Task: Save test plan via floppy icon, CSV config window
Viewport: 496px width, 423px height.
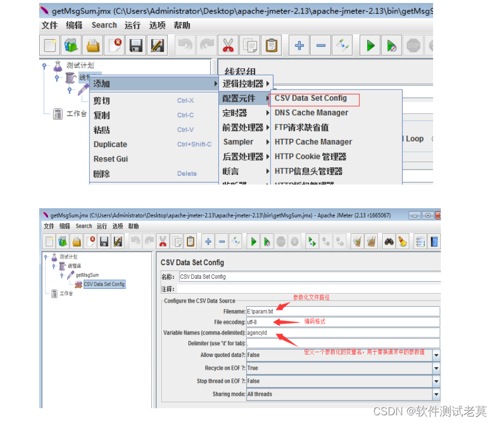Action: point(104,241)
